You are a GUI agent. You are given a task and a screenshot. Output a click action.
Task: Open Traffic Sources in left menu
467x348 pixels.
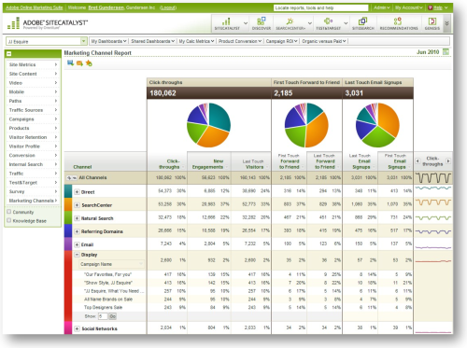pos(33,110)
